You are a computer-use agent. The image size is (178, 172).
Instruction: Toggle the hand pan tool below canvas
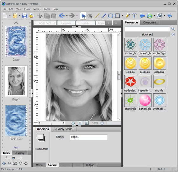[x=73, y=123]
